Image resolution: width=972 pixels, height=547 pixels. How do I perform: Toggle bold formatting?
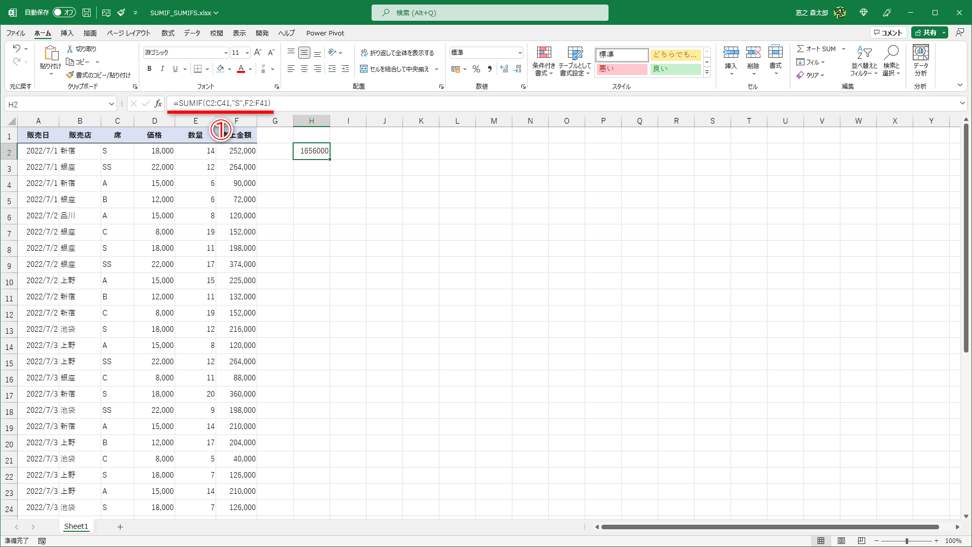tap(149, 69)
